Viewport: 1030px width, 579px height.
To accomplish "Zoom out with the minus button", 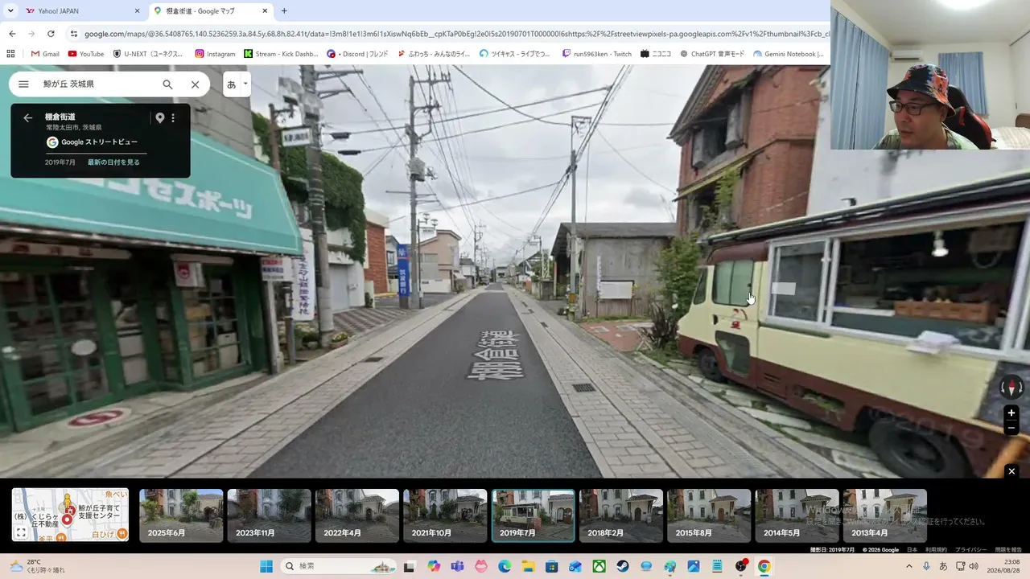I will coord(1011,429).
